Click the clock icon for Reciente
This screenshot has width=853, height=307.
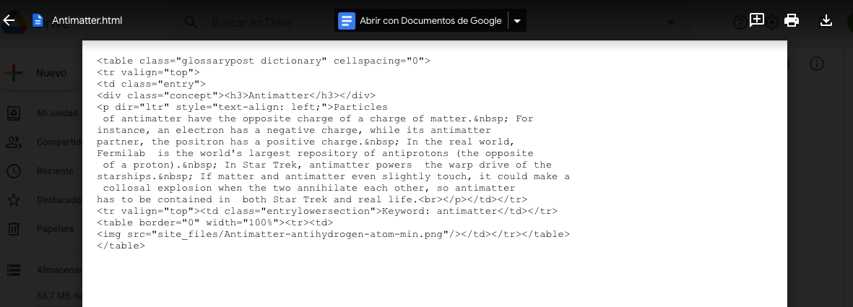[x=14, y=171]
